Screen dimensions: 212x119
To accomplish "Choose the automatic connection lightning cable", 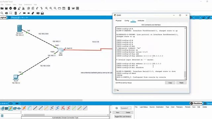I will coord(24,108).
